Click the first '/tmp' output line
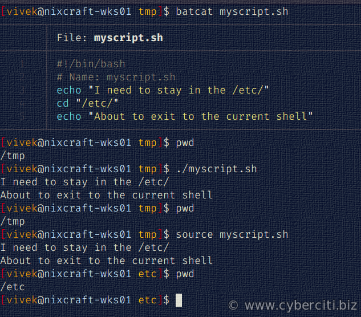 click(13, 156)
